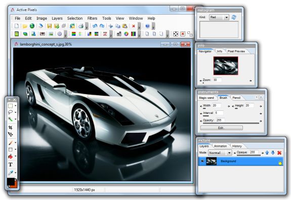Open the File menu
Viewport: 291px width, 200px height.
[17, 18]
